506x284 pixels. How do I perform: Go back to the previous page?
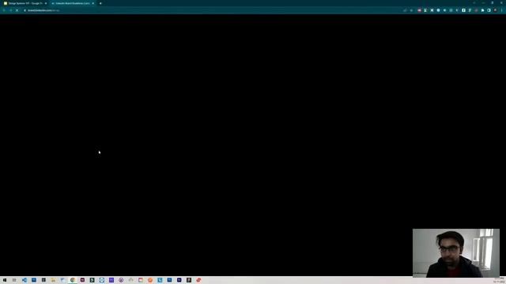[4, 10]
